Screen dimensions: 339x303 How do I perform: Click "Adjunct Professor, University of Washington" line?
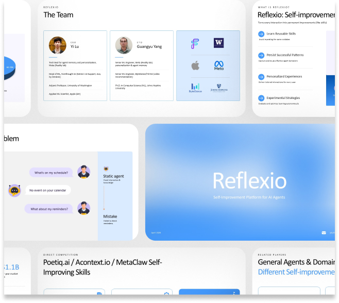pyautogui.click(x=70, y=86)
